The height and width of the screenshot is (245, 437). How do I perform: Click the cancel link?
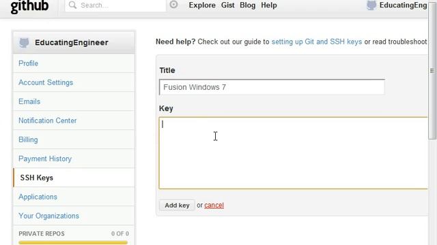click(x=214, y=206)
